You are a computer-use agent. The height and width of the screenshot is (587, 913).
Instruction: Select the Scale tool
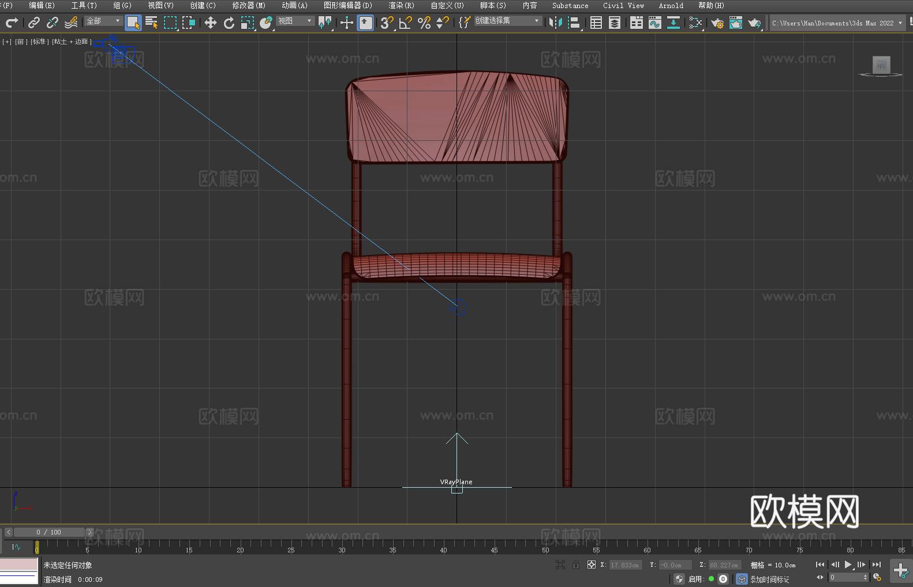[248, 23]
